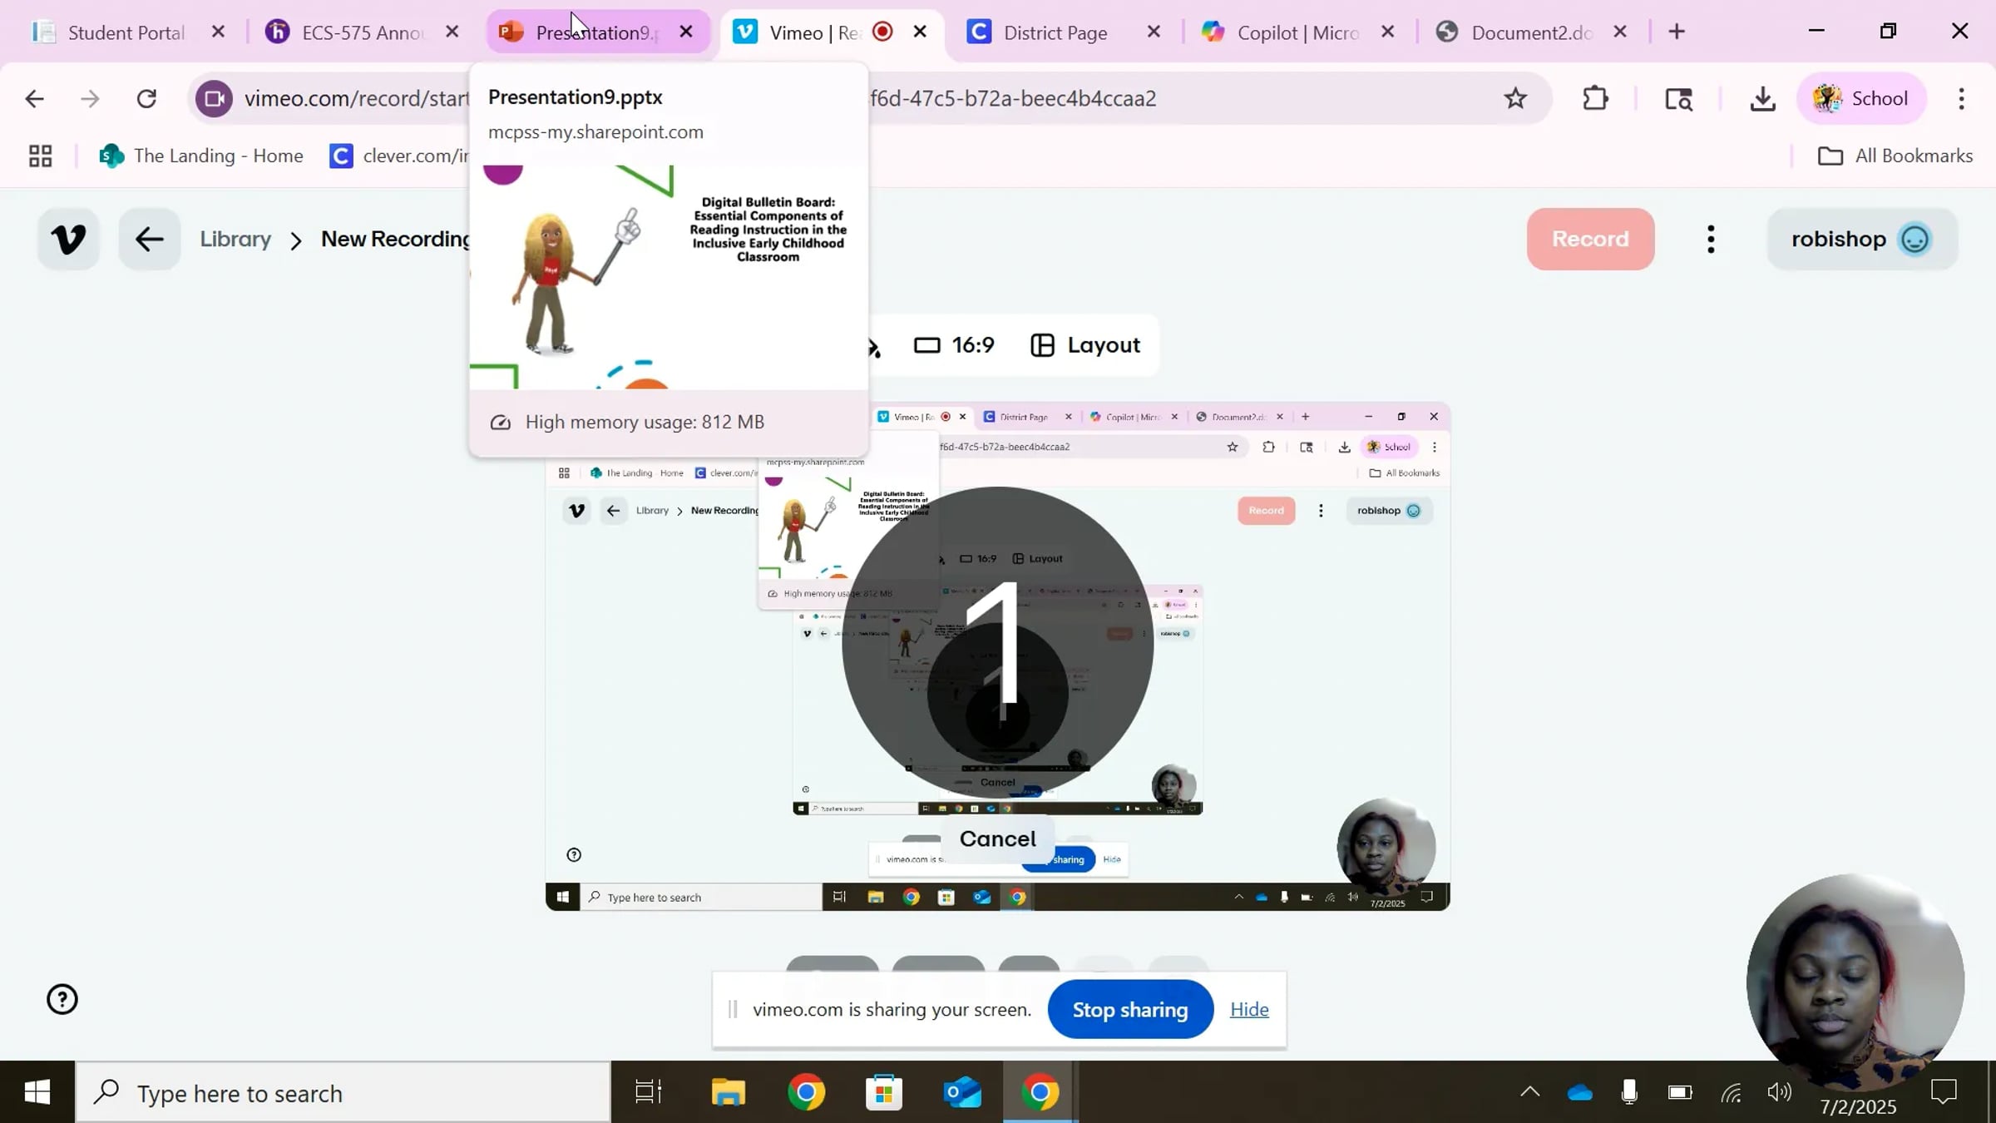The width and height of the screenshot is (1996, 1123).
Task: Hide the screen sharing notification
Action: click(x=1249, y=1009)
